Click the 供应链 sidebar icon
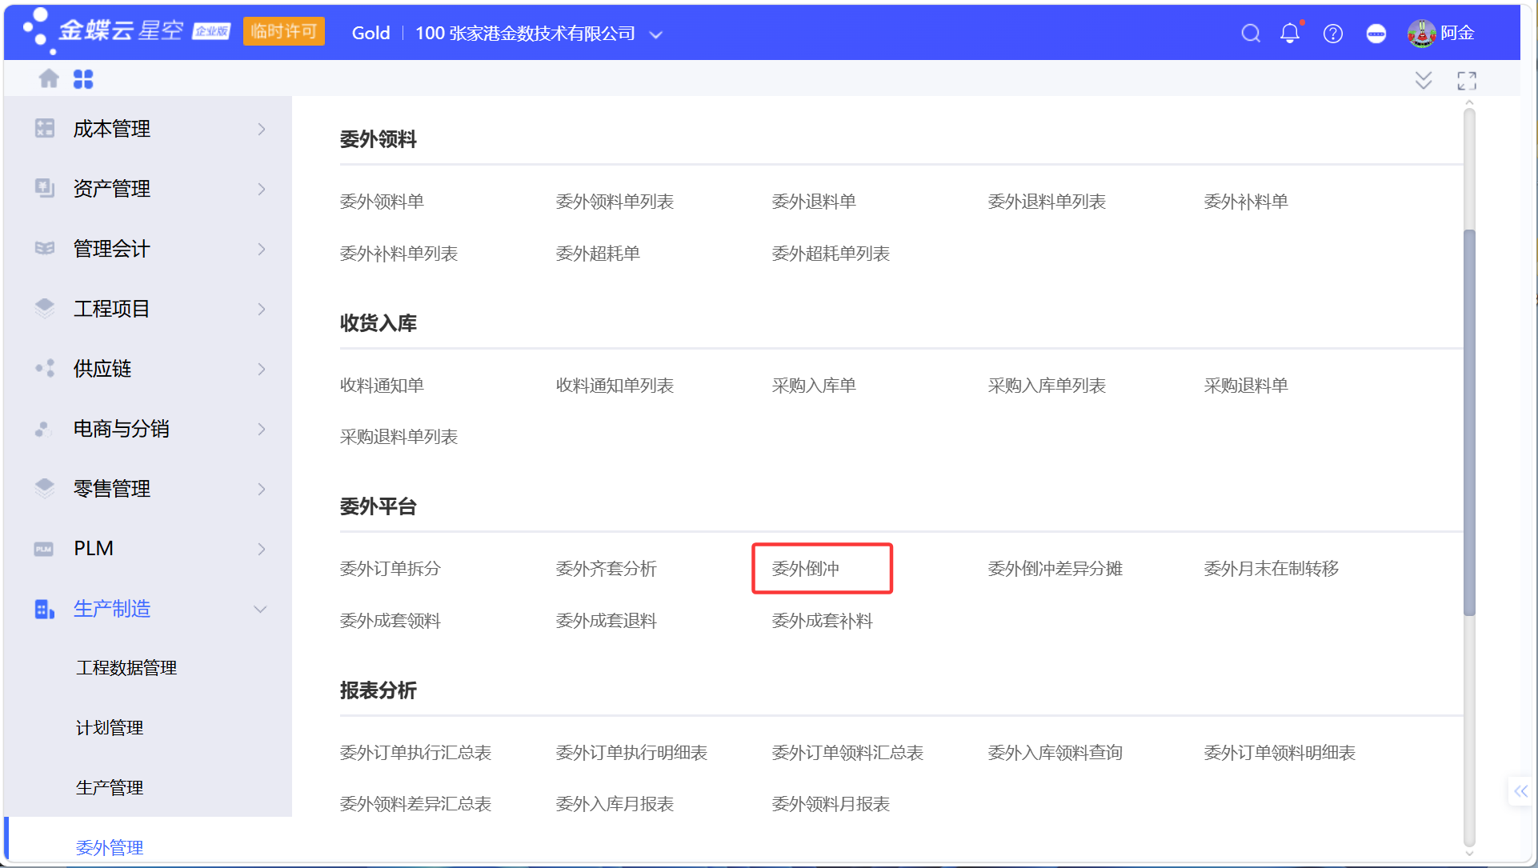Screen dimensions: 1538x868 (45, 368)
